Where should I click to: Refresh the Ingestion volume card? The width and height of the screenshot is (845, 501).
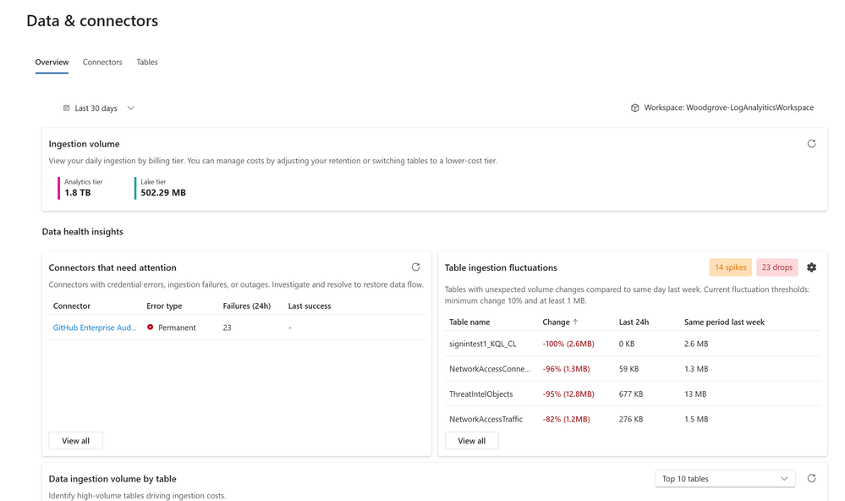(x=811, y=144)
